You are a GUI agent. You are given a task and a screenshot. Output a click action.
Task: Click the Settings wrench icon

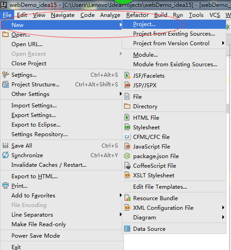pos(5,75)
